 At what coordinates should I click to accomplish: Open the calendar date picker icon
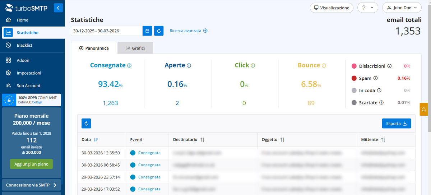147,31
